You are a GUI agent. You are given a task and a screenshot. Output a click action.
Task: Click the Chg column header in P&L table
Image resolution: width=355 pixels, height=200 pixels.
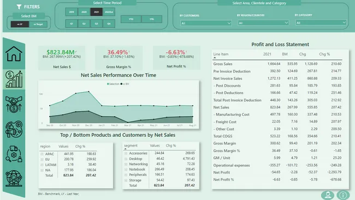(303, 54)
